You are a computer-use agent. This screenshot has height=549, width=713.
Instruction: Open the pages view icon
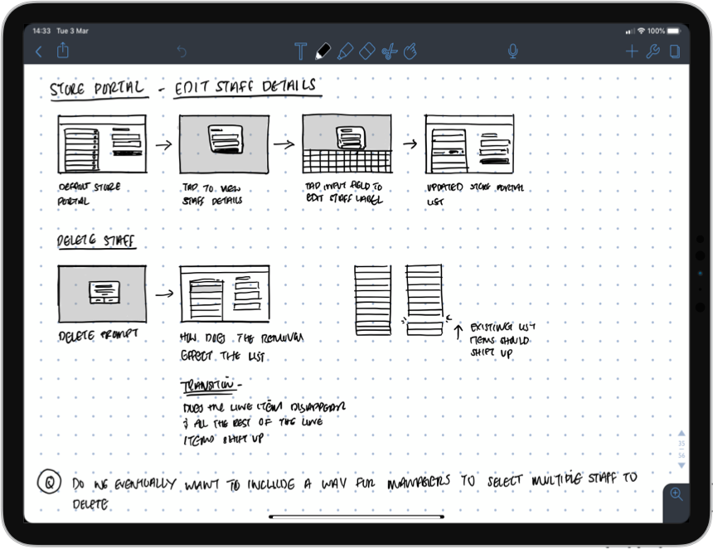675,51
